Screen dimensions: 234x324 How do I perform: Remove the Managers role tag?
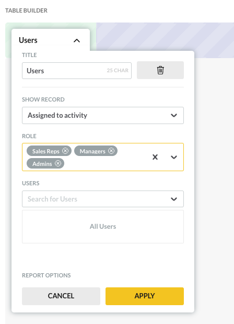111,151
